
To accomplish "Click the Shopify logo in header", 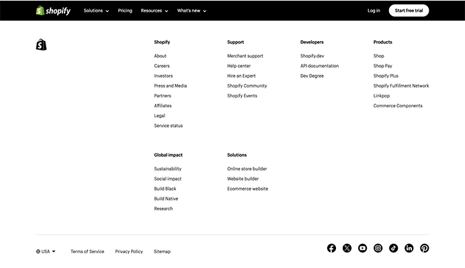I will tap(53, 11).
